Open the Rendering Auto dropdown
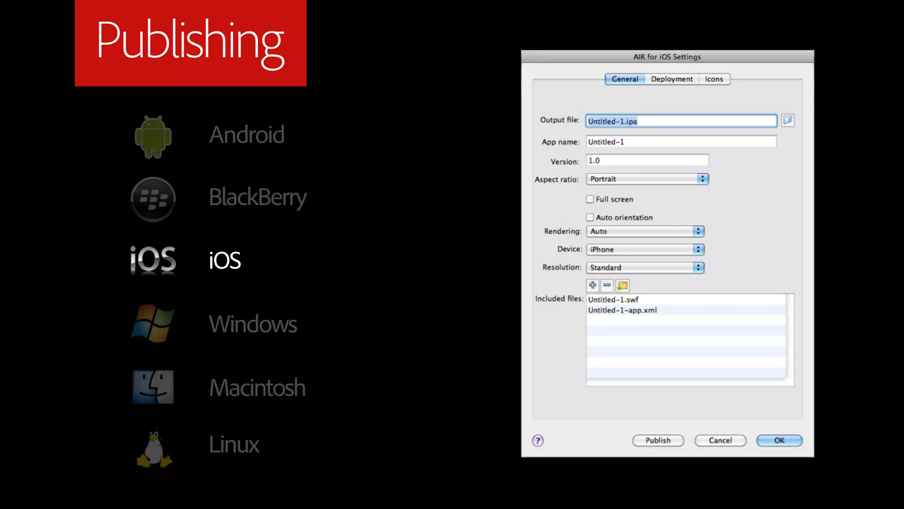The image size is (904, 509). click(645, 231)
